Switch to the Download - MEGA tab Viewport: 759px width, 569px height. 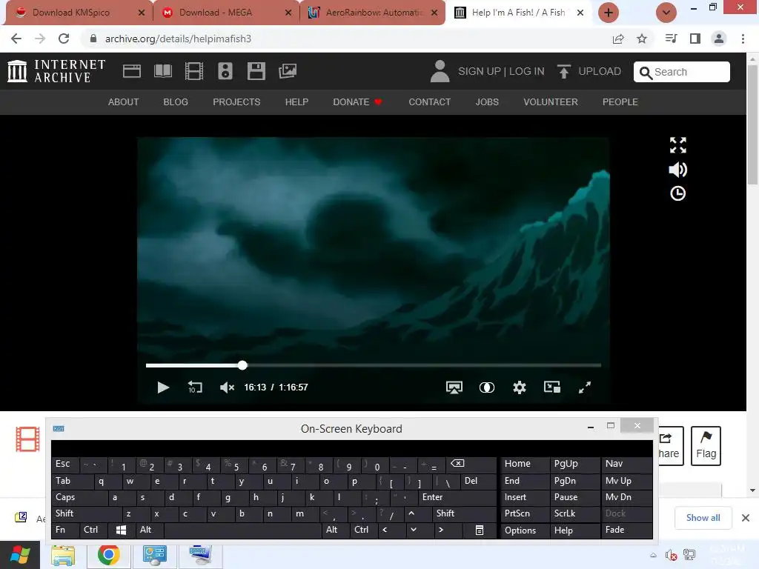(226, 13)
